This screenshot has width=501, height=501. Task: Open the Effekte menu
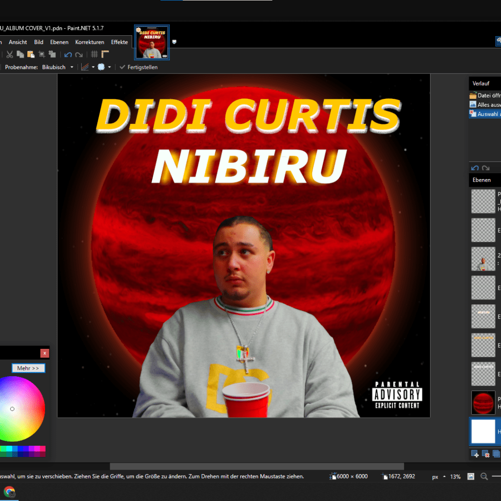click(119, 42)
